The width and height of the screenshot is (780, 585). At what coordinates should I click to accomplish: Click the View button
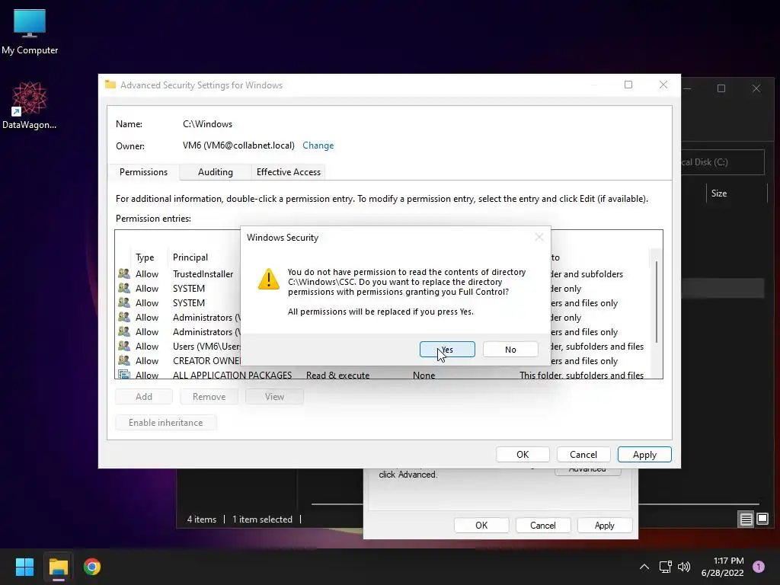click(x=274, y=396)
